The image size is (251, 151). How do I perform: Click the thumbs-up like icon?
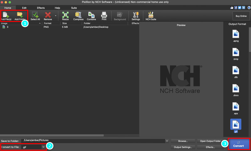click(232, 8)
